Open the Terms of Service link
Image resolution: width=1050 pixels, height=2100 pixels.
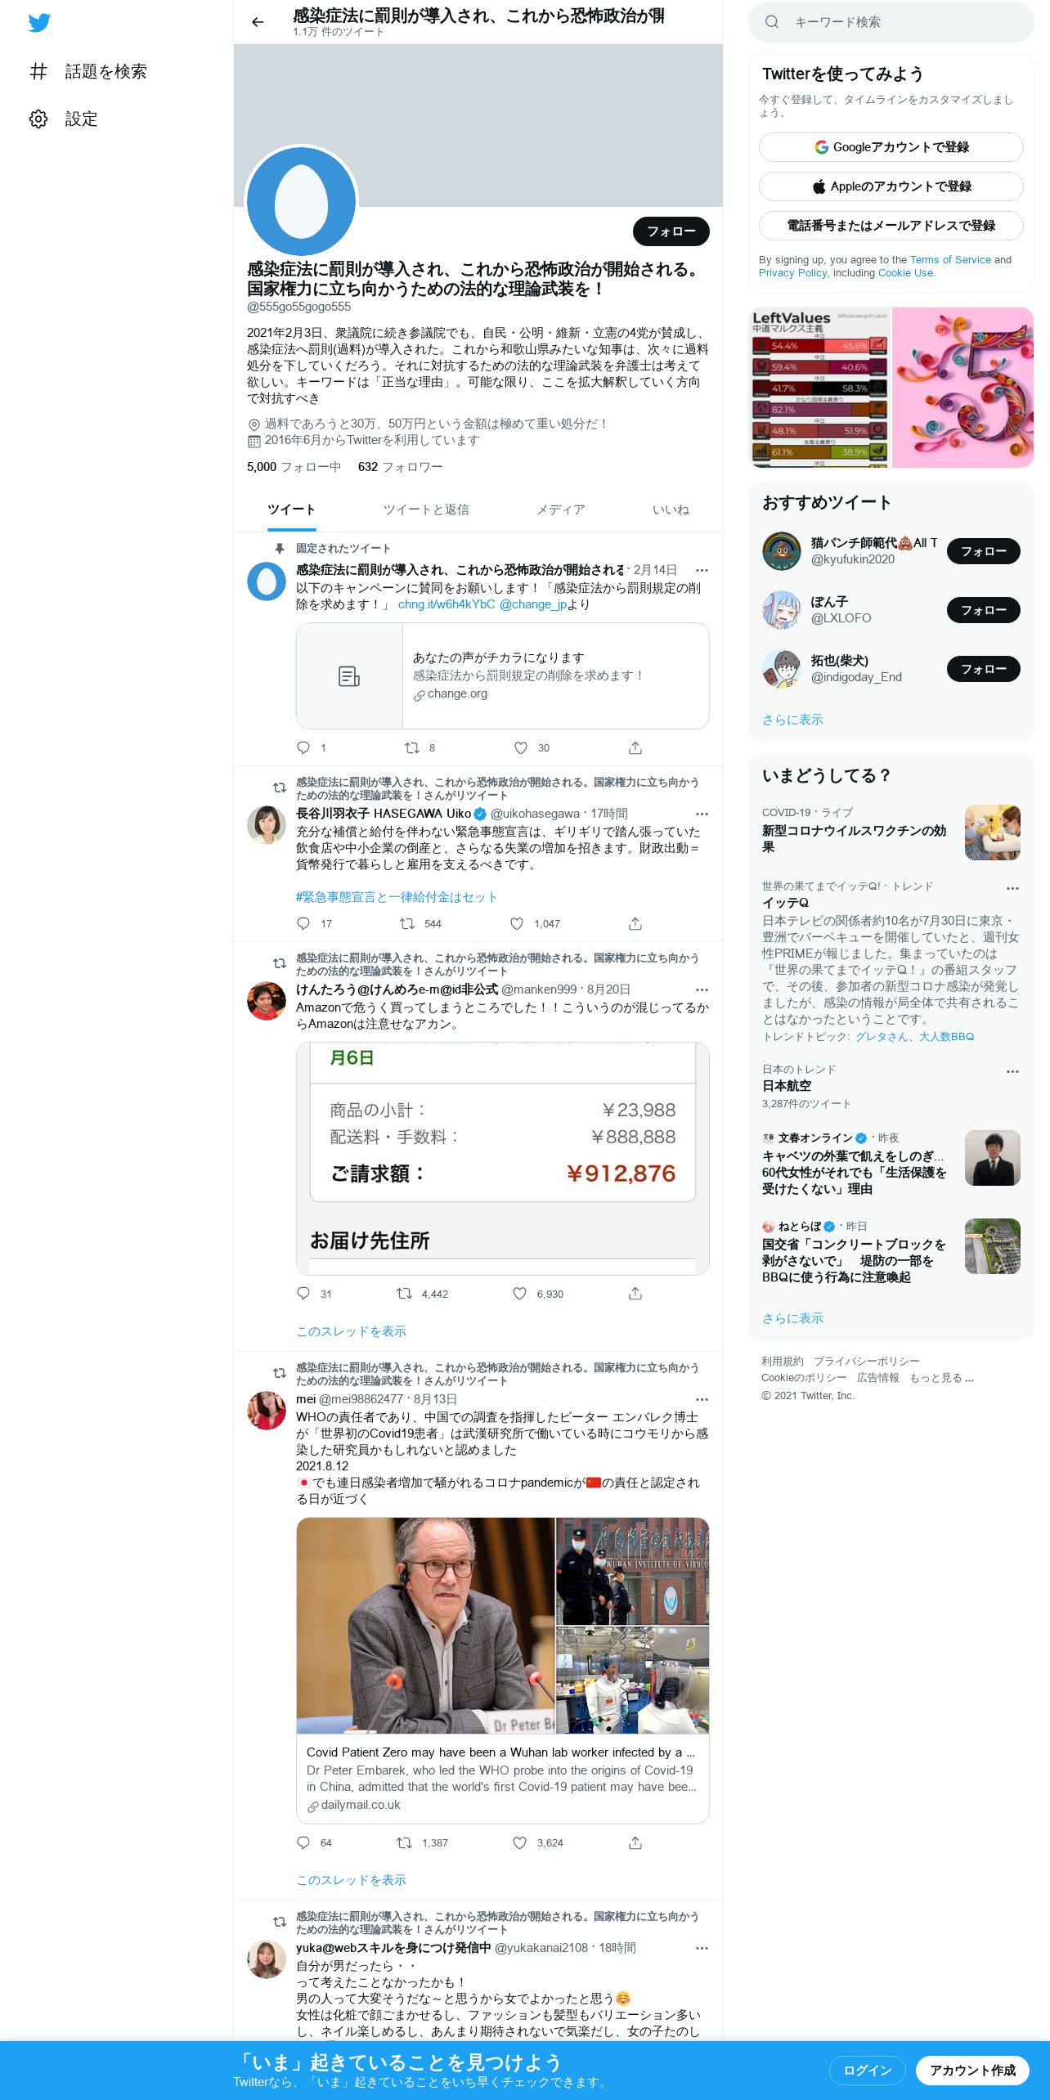[x=950, y=260]
